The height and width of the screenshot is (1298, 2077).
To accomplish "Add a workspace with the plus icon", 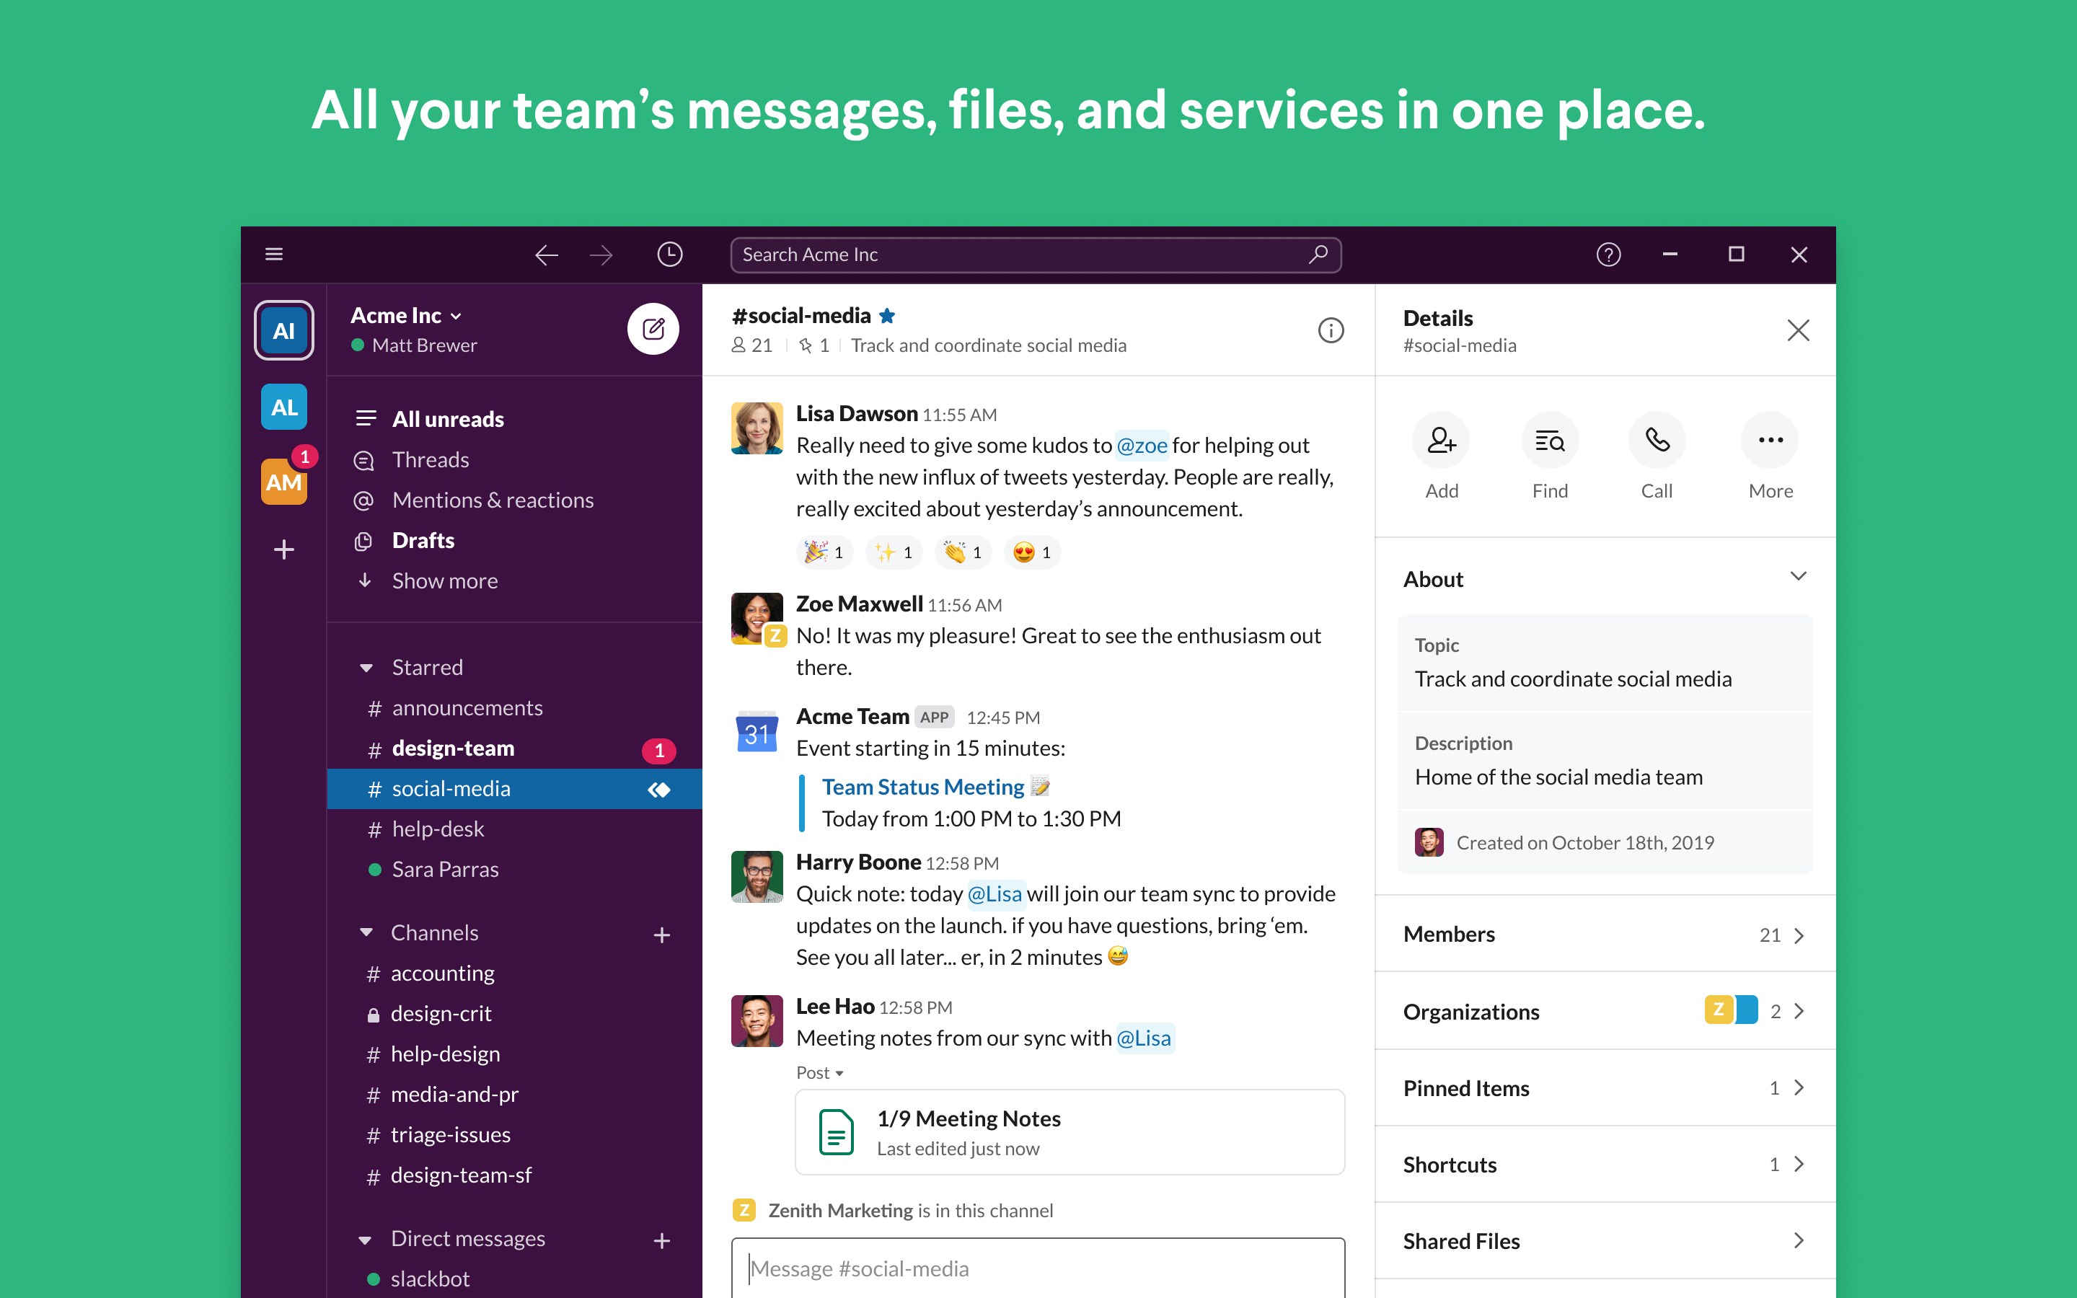I will (283, 549).
